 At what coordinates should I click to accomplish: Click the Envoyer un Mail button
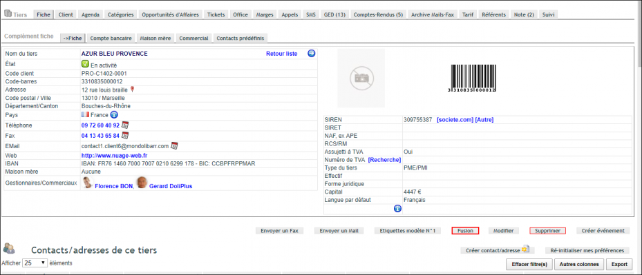(339, 231)
